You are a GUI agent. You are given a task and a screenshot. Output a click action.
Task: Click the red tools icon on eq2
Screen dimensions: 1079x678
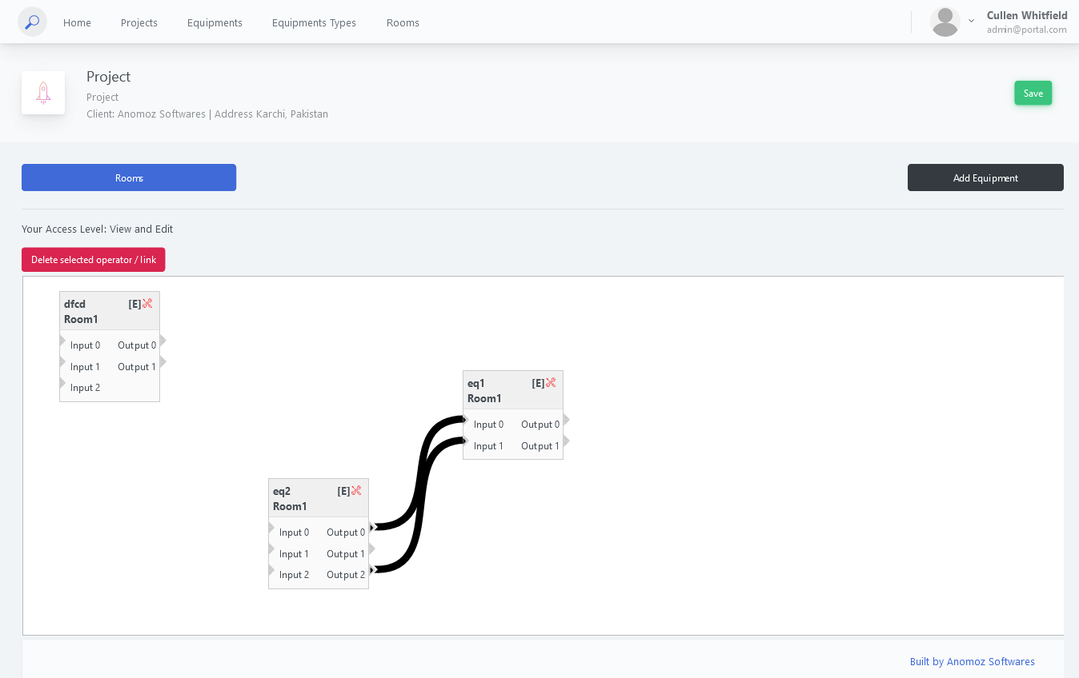tap(356, 491)
